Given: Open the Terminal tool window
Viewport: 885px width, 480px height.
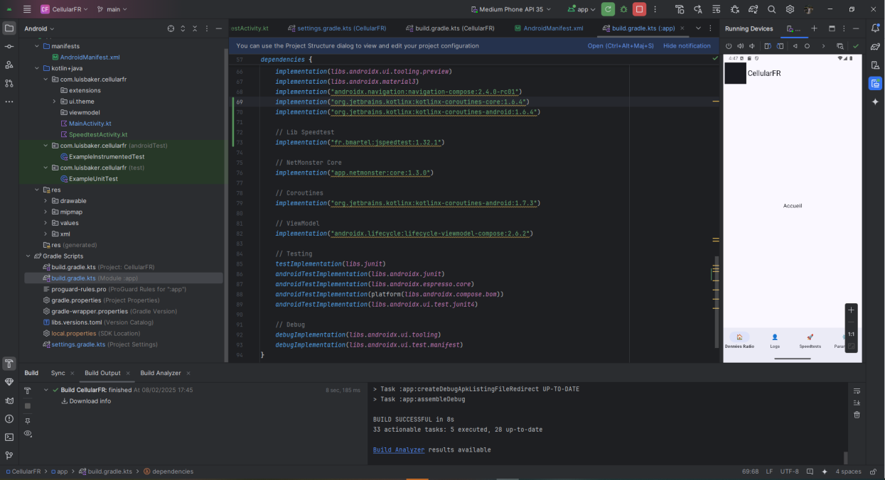Looking at the screenshot, I should point(9,437).
